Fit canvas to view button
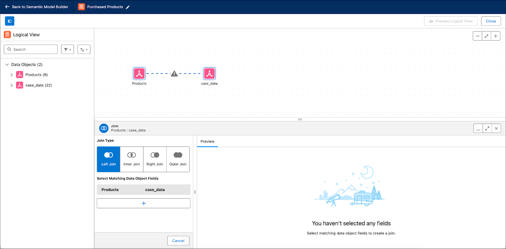Image resolution: width=506 pixels, height=249 pixels. pyautogui.click(x=487, y=36)
